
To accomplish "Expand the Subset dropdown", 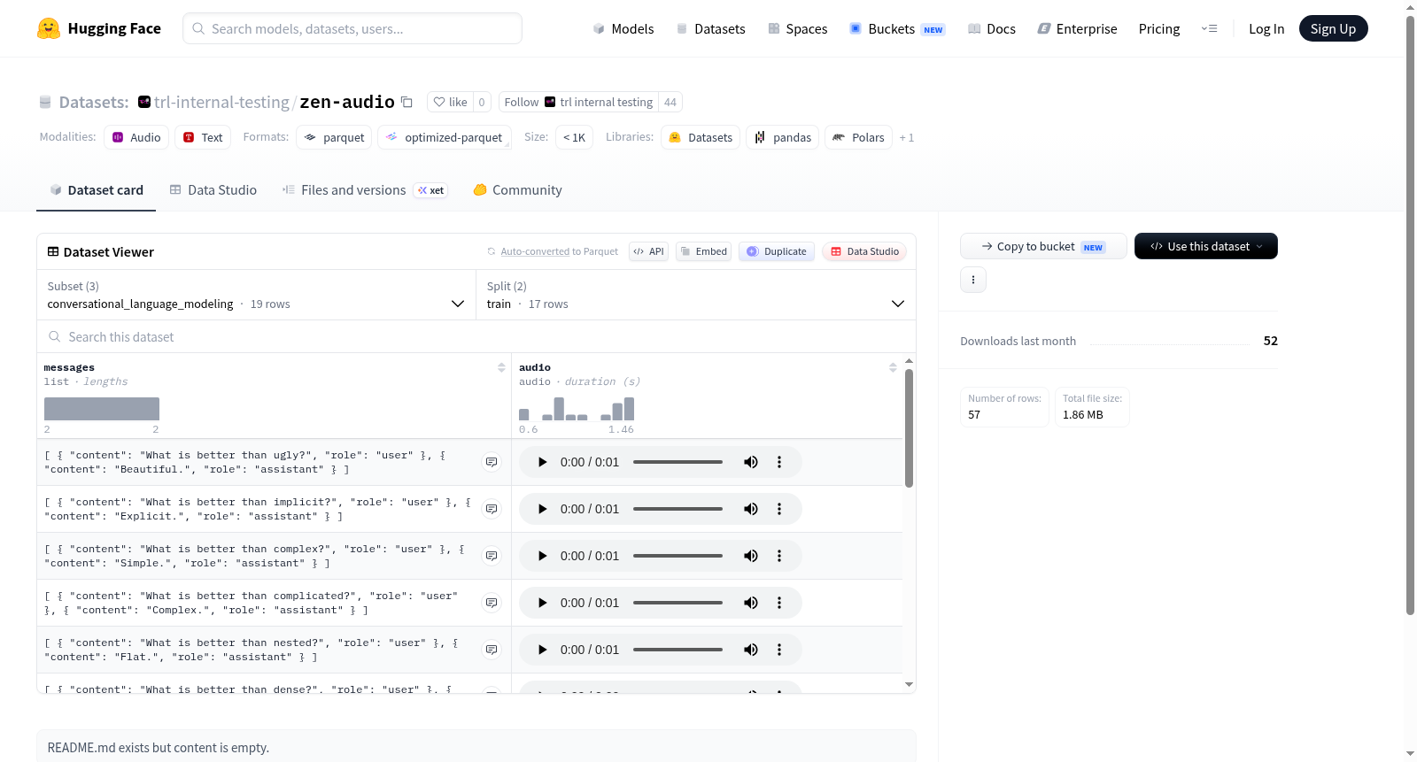I will pyautogui.click(x=257, y=296).
